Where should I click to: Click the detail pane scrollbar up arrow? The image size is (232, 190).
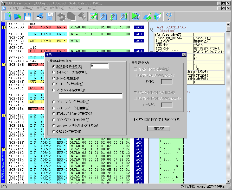point(228,24)
